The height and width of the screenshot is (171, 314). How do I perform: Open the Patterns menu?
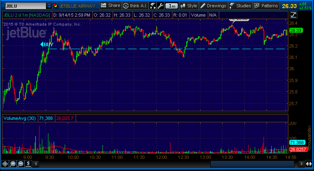point(266,6)
